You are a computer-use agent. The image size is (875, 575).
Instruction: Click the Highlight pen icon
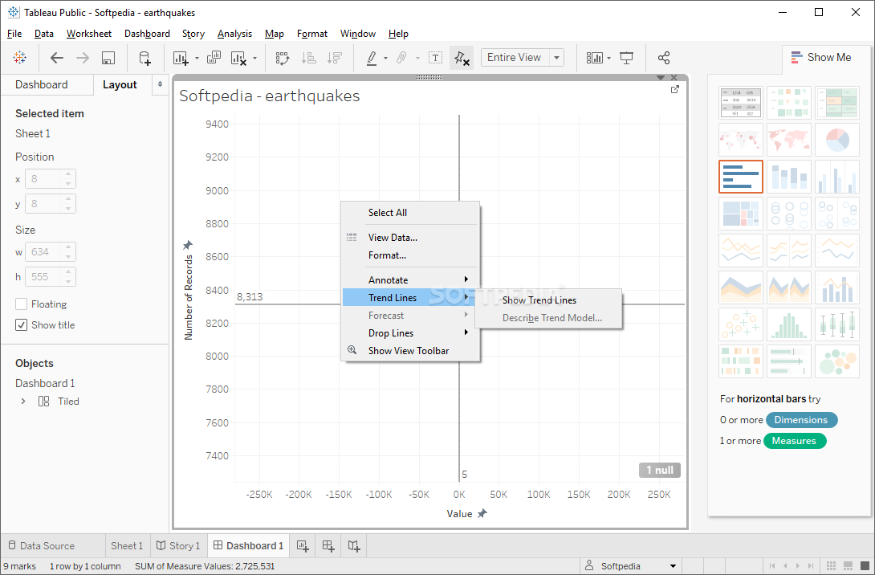click(x=372, y=58)
